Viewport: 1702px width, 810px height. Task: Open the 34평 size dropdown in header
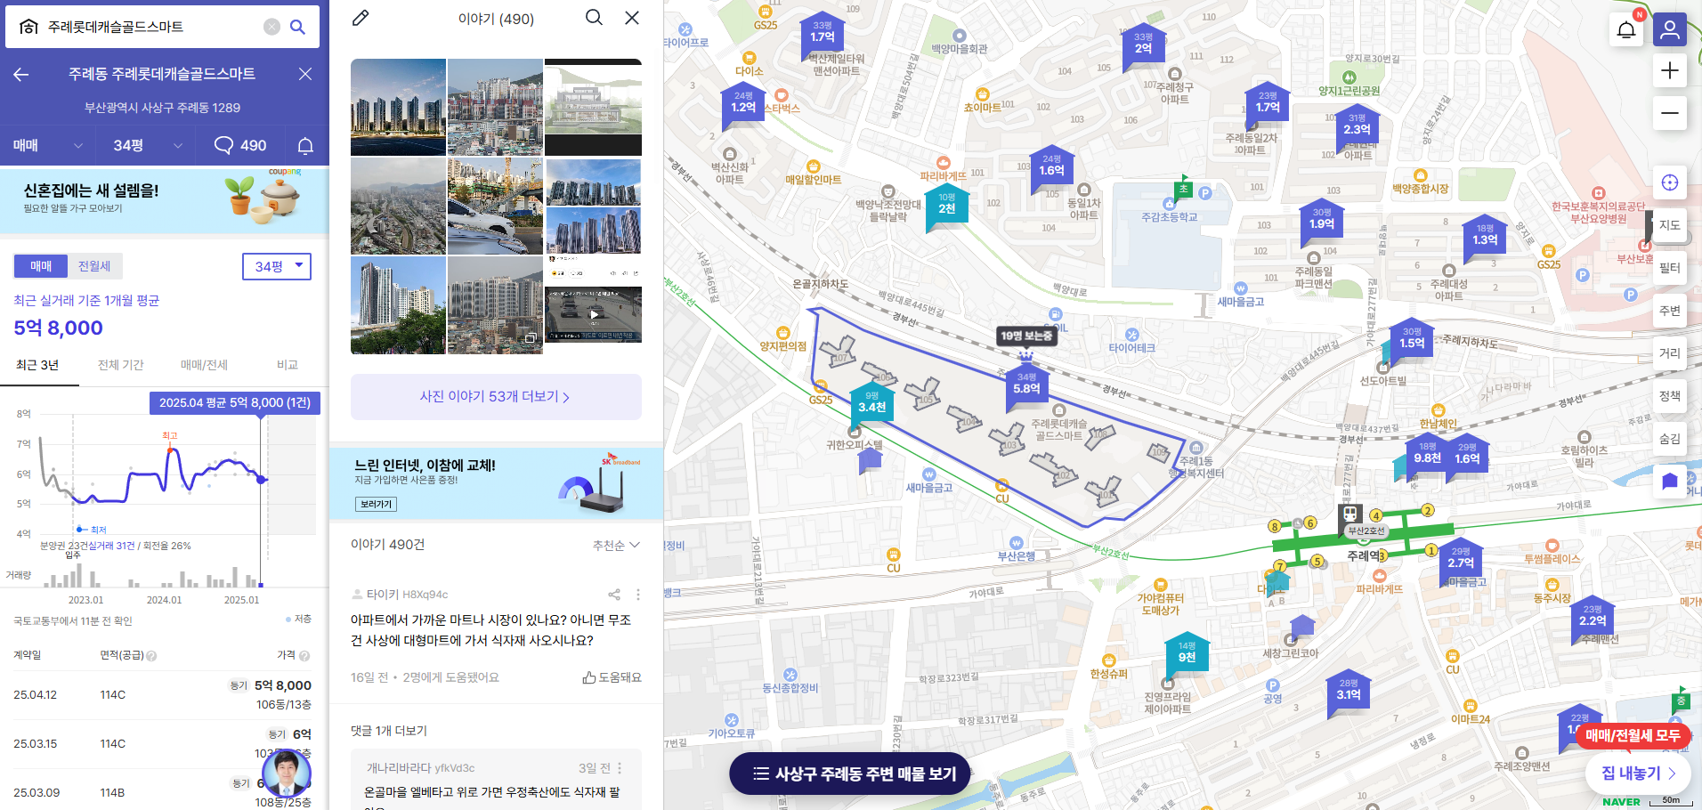(148, 145)
